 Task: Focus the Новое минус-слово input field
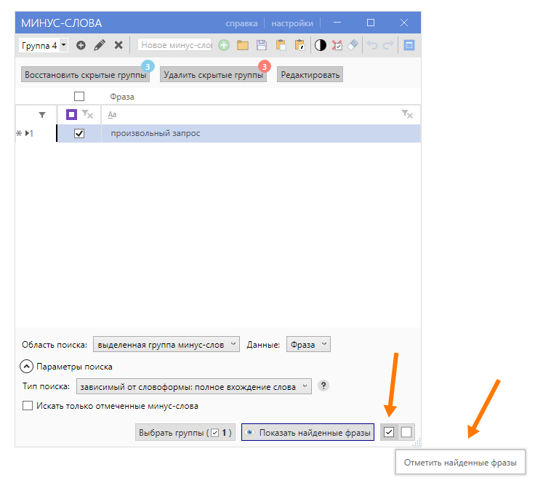pos(174,45)
